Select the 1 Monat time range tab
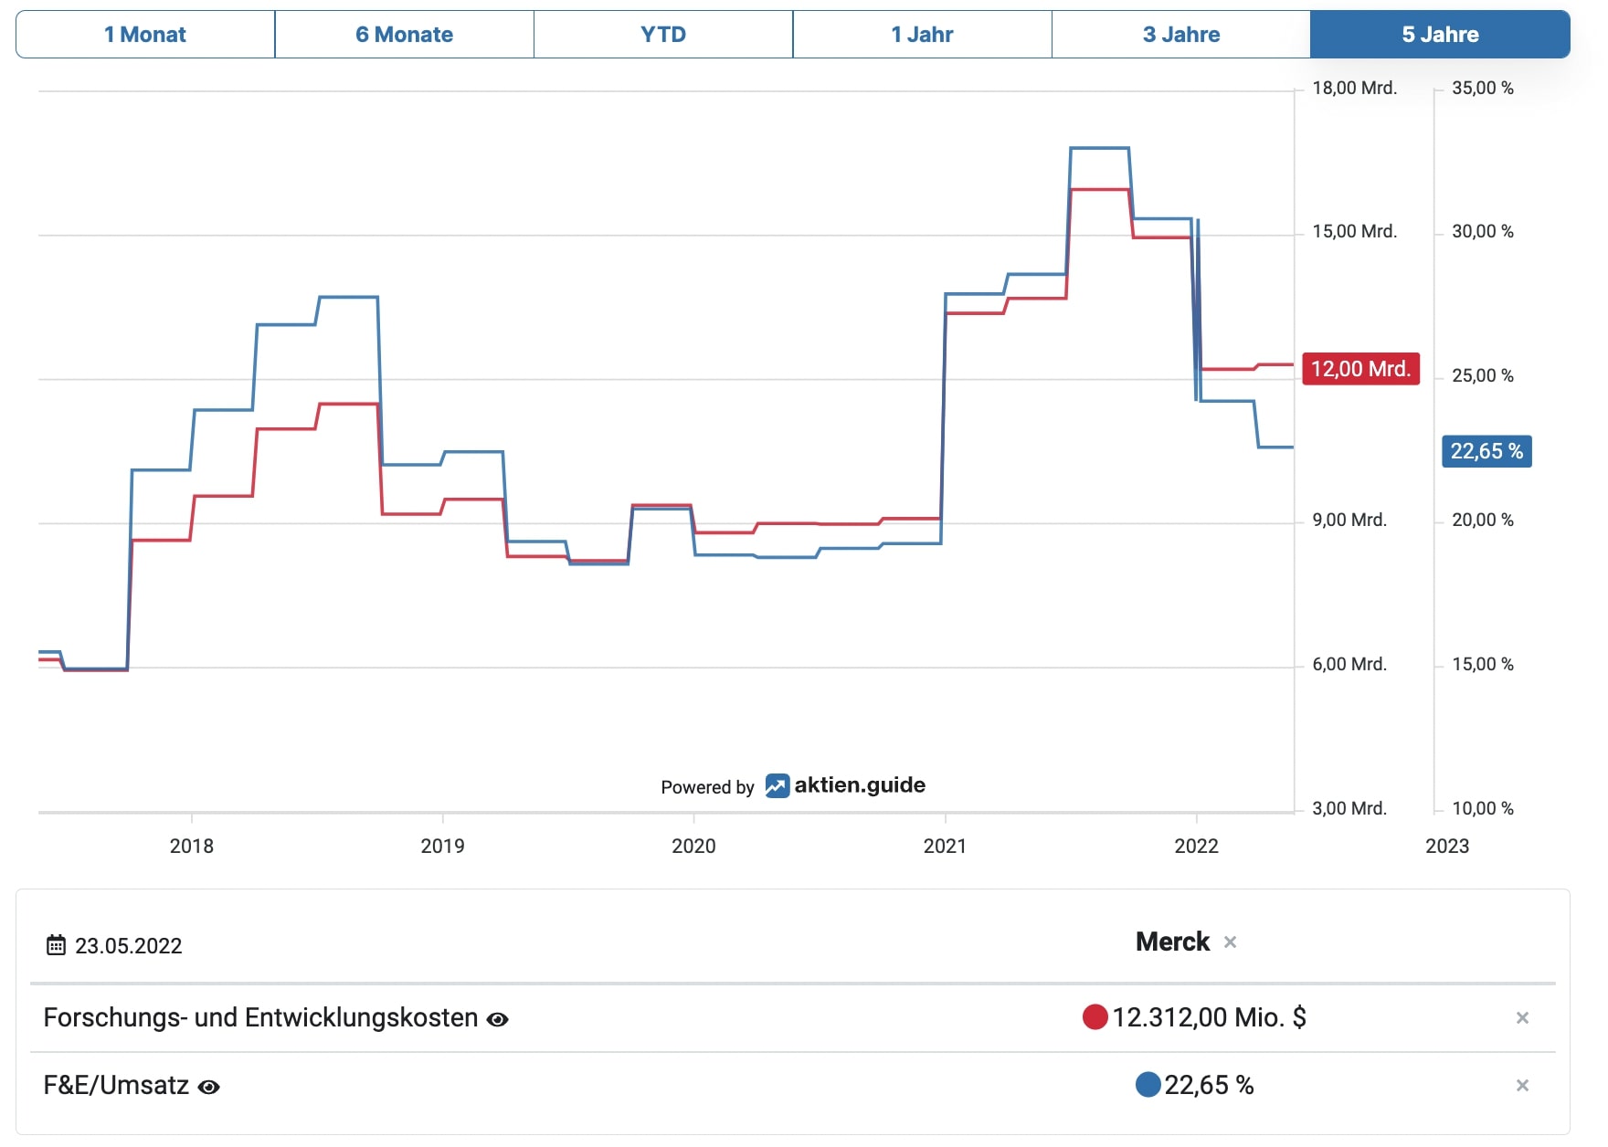Viewport: 1608px width, 1147px height. coord(145,35)
